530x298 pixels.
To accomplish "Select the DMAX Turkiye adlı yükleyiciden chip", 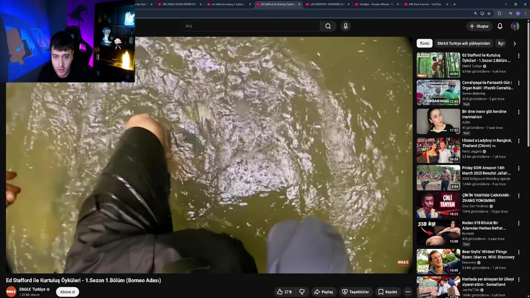I will coord(464,43).
